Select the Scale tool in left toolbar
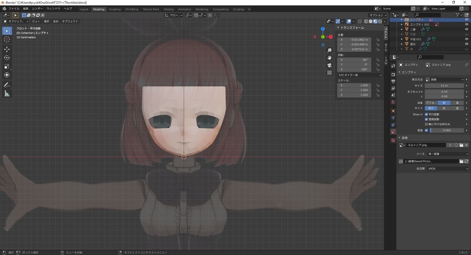This screenshot has width=471, height=255. (x=7, y=66)
